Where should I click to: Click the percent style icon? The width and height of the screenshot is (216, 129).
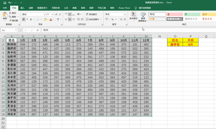pos(113,19)
